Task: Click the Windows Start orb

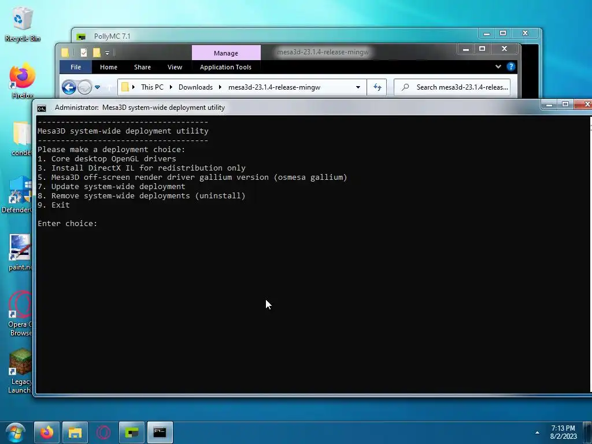Action: click(x=15, y=432)
